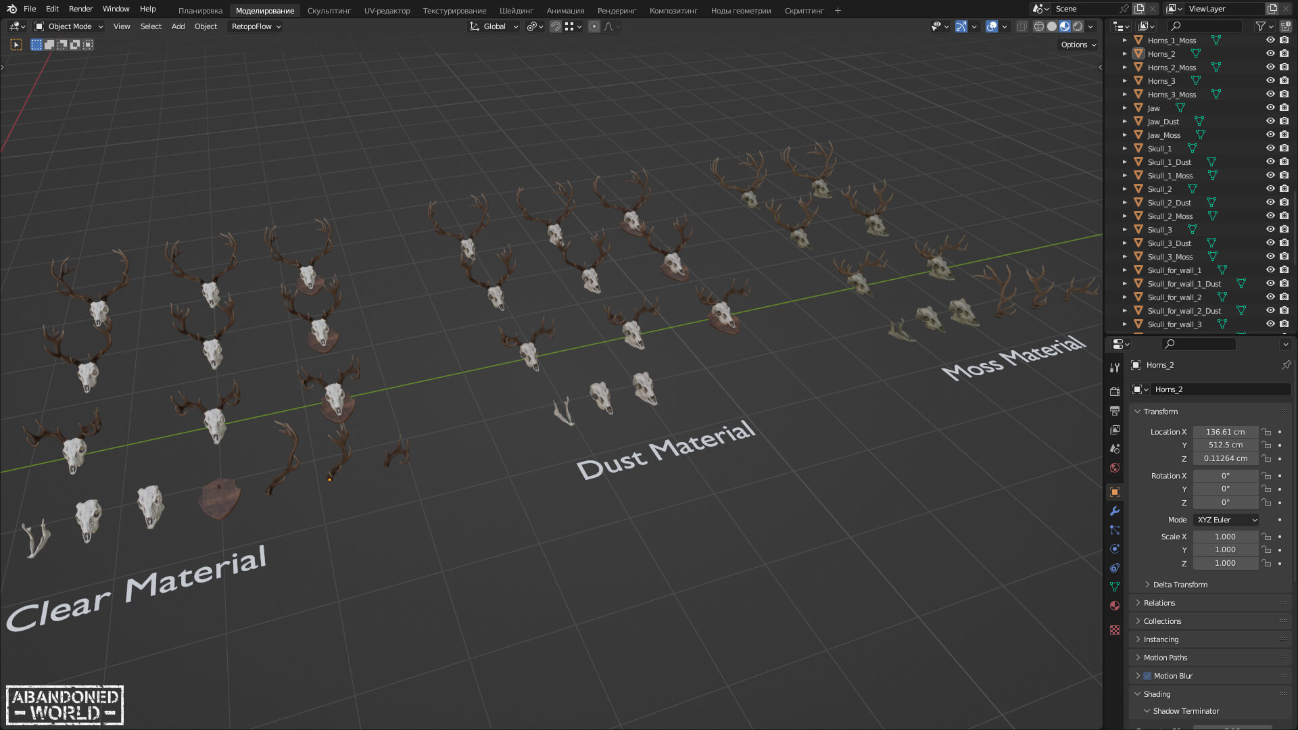This screenshot has height=730, width=1298.
Task: Toggle viewport gizmo display
Action: [961, 26]
